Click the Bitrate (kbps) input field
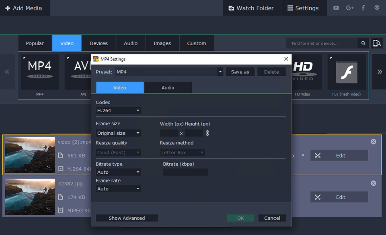The image size is (386, 235). (x=185, y=172)
